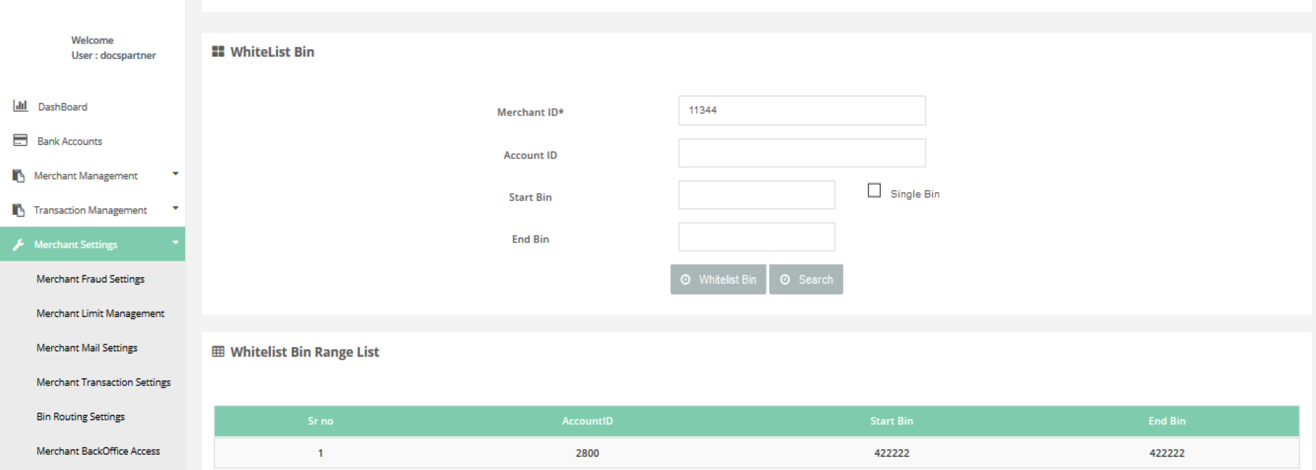Collapse the Merchant Settings menu arrow
Image resolution: width=1316 pixels, height=470 pixels.
click(x=176, y=243)
